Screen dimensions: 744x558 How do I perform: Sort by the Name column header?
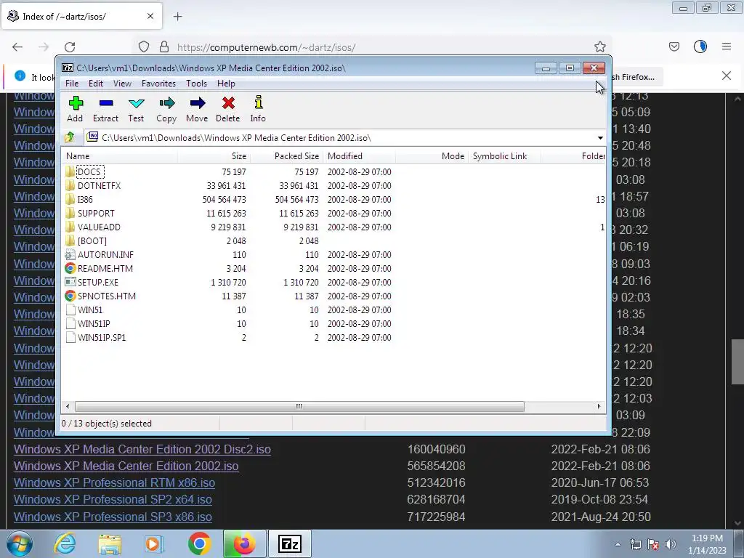tap(120, 156)
